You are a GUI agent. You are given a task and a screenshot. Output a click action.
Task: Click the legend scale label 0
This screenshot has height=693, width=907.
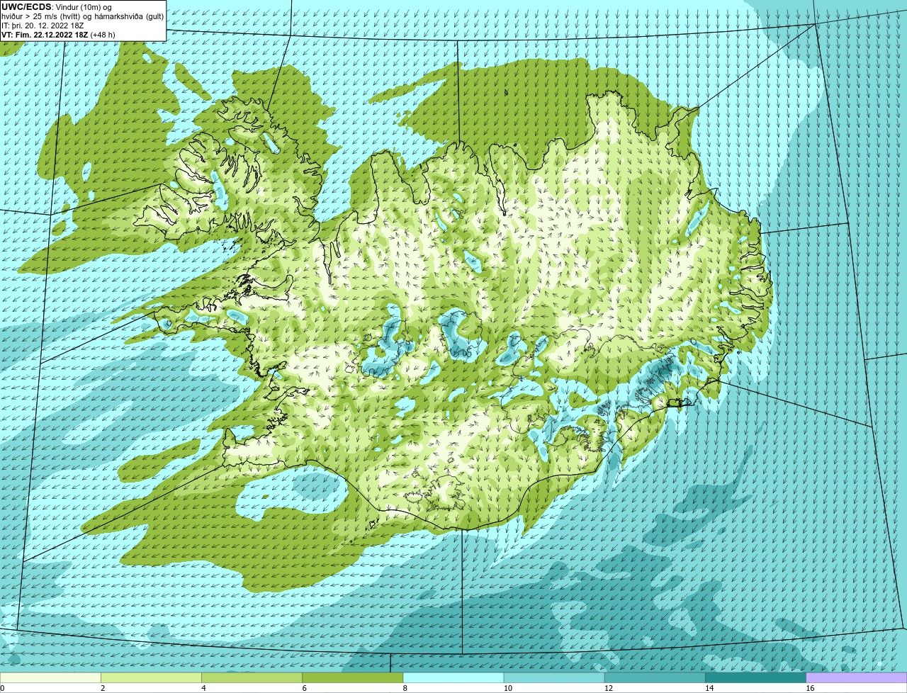click(x=3, y=688)
